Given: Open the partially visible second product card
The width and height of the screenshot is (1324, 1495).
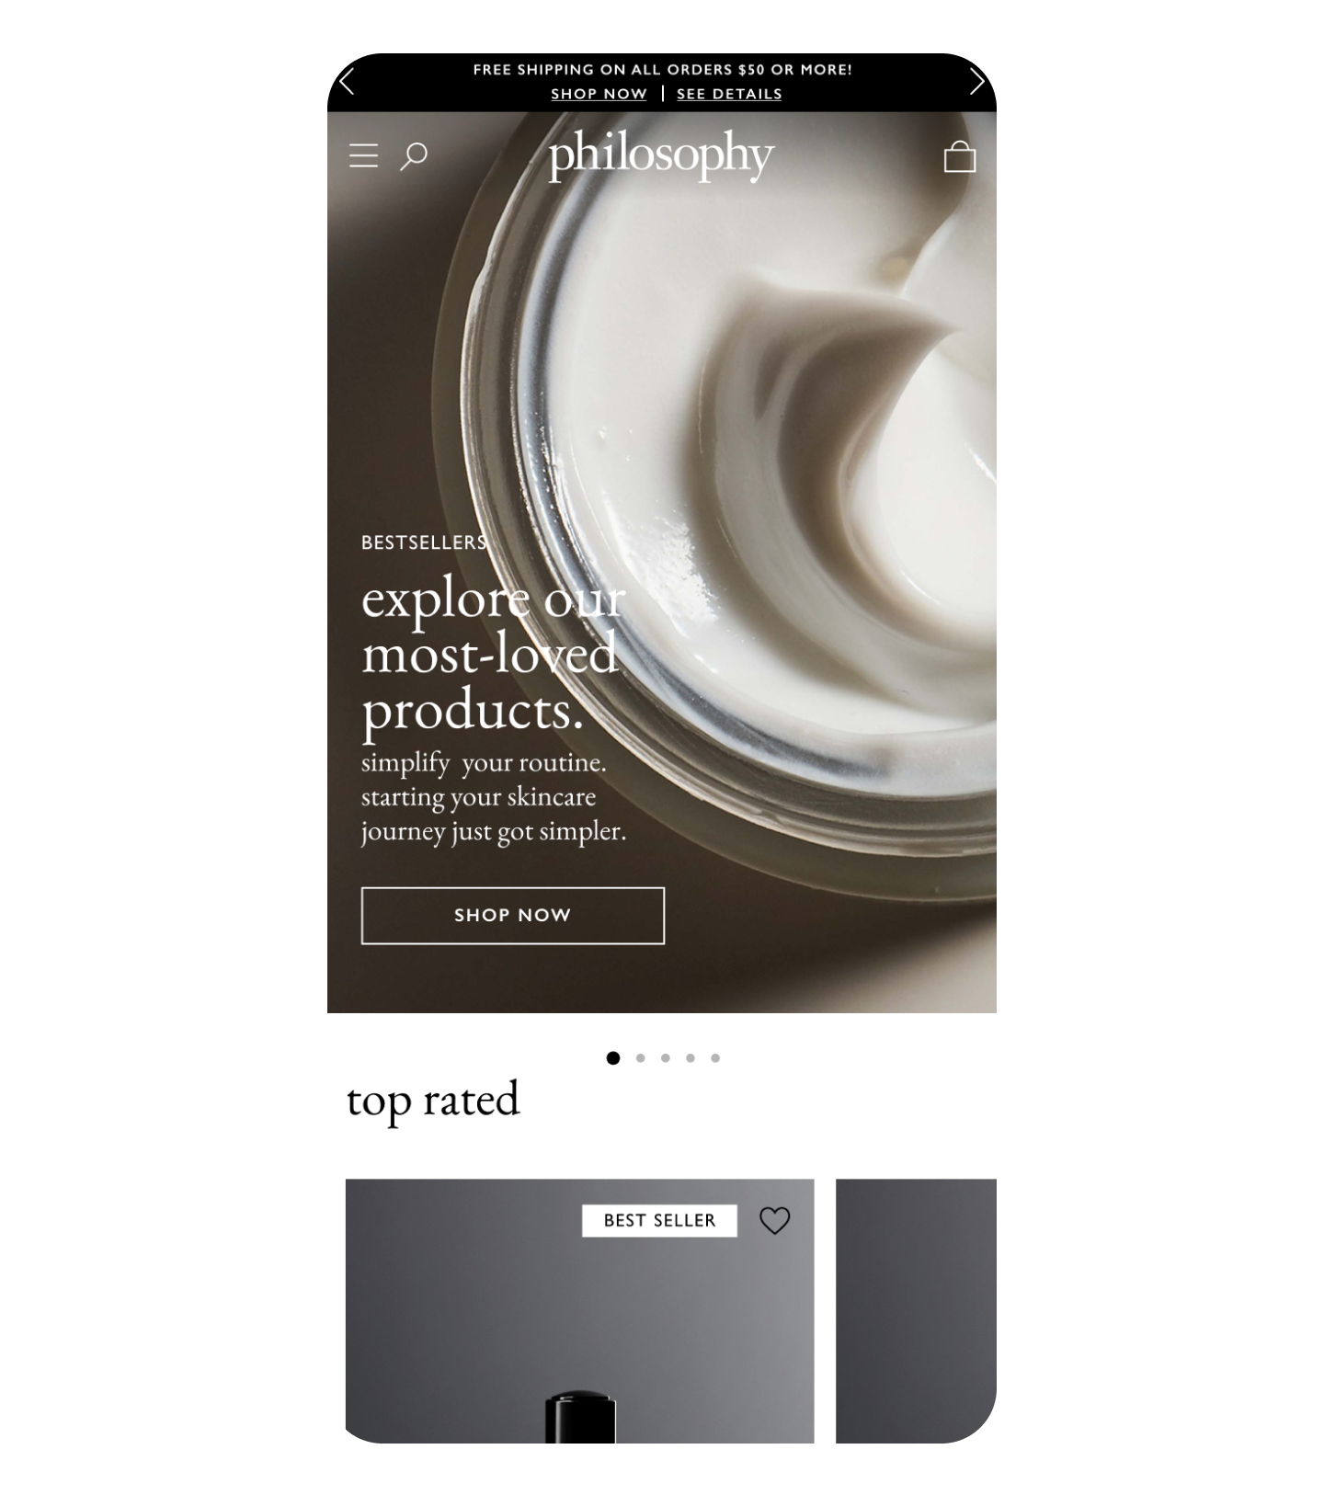Looking at the screenshot, I should click(x=916, y=1311).
